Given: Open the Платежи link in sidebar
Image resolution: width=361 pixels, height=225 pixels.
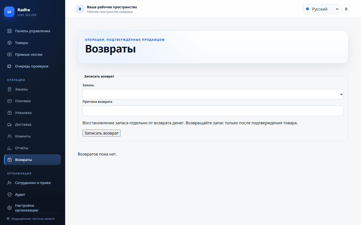Looking at the screenshot, I should click(x=33, y=101).
